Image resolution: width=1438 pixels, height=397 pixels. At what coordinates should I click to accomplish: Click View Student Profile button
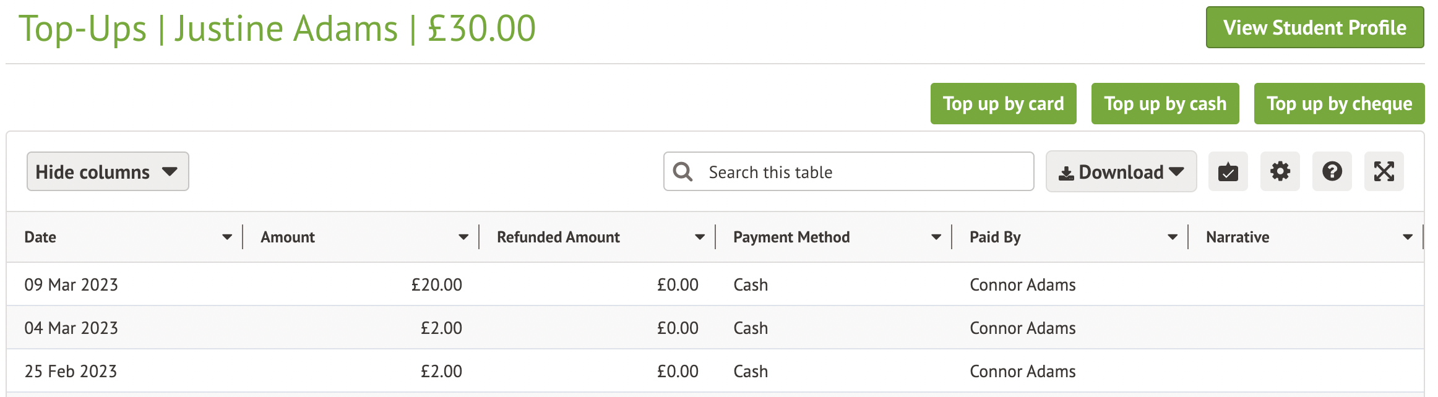click(1314, 28)
